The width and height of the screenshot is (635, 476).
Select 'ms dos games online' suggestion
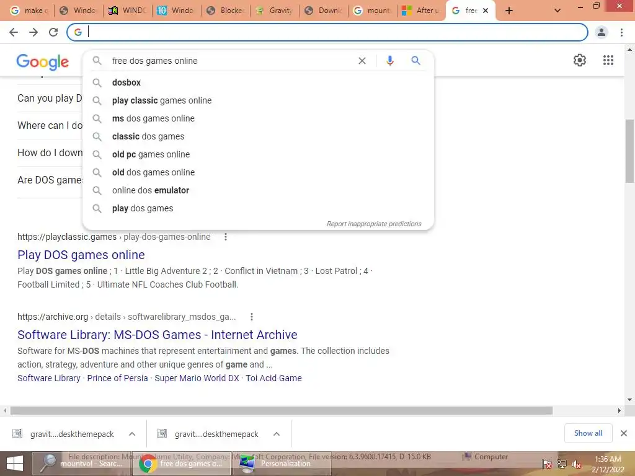(258, 118)
